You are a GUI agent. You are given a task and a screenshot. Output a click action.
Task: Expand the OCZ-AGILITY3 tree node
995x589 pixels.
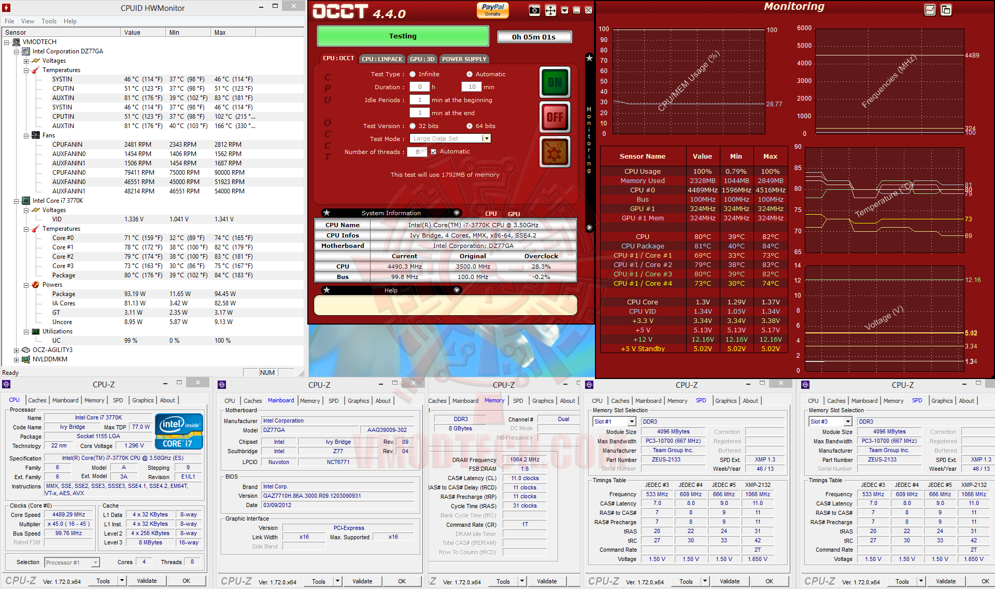point(17,350)
